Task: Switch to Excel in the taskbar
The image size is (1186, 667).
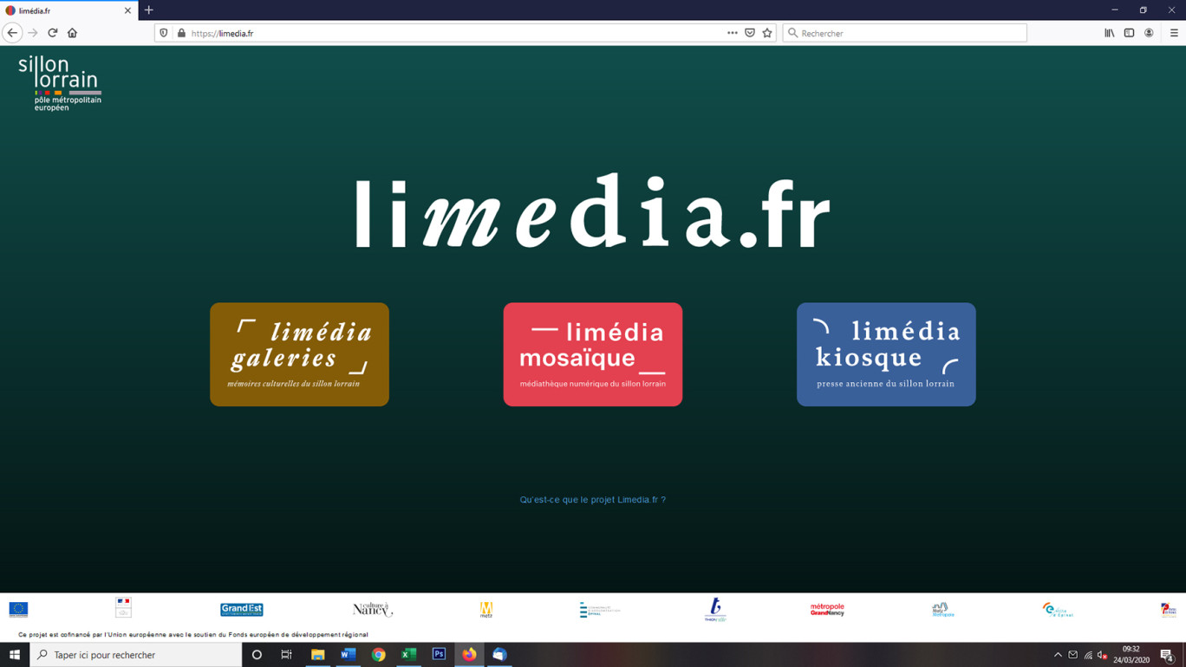Action: 408,655
